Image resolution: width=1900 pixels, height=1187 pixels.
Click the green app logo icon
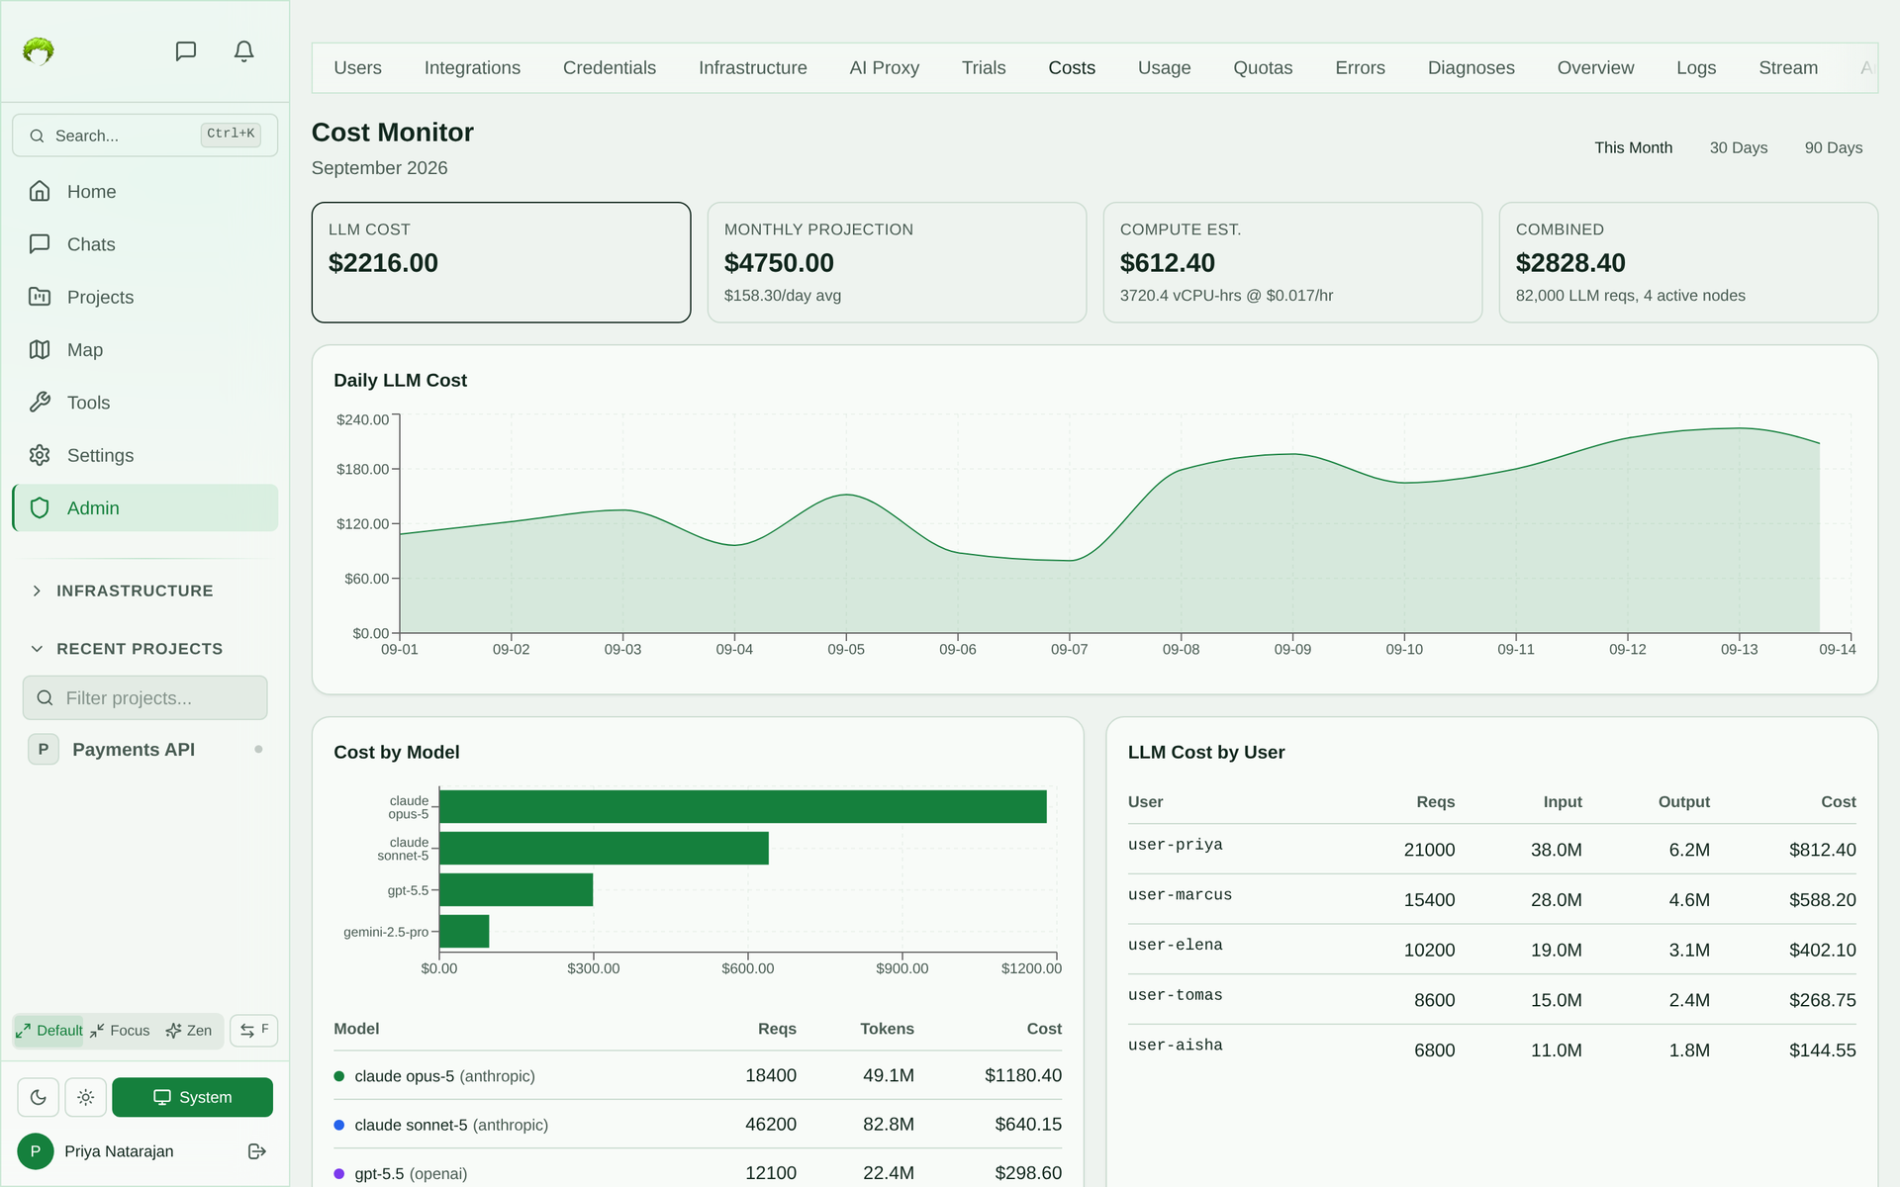pyautogui.click(x=39, y=51)
